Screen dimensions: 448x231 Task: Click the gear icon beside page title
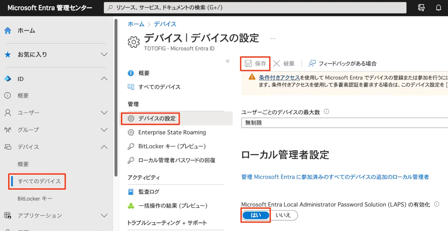click(134, 42)
